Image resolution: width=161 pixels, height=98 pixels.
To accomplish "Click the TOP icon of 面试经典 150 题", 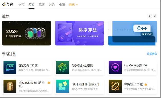I will 10,67.
